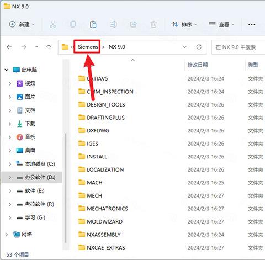
Task: Click the 类型 column header
Action: [x=253, y=65]
